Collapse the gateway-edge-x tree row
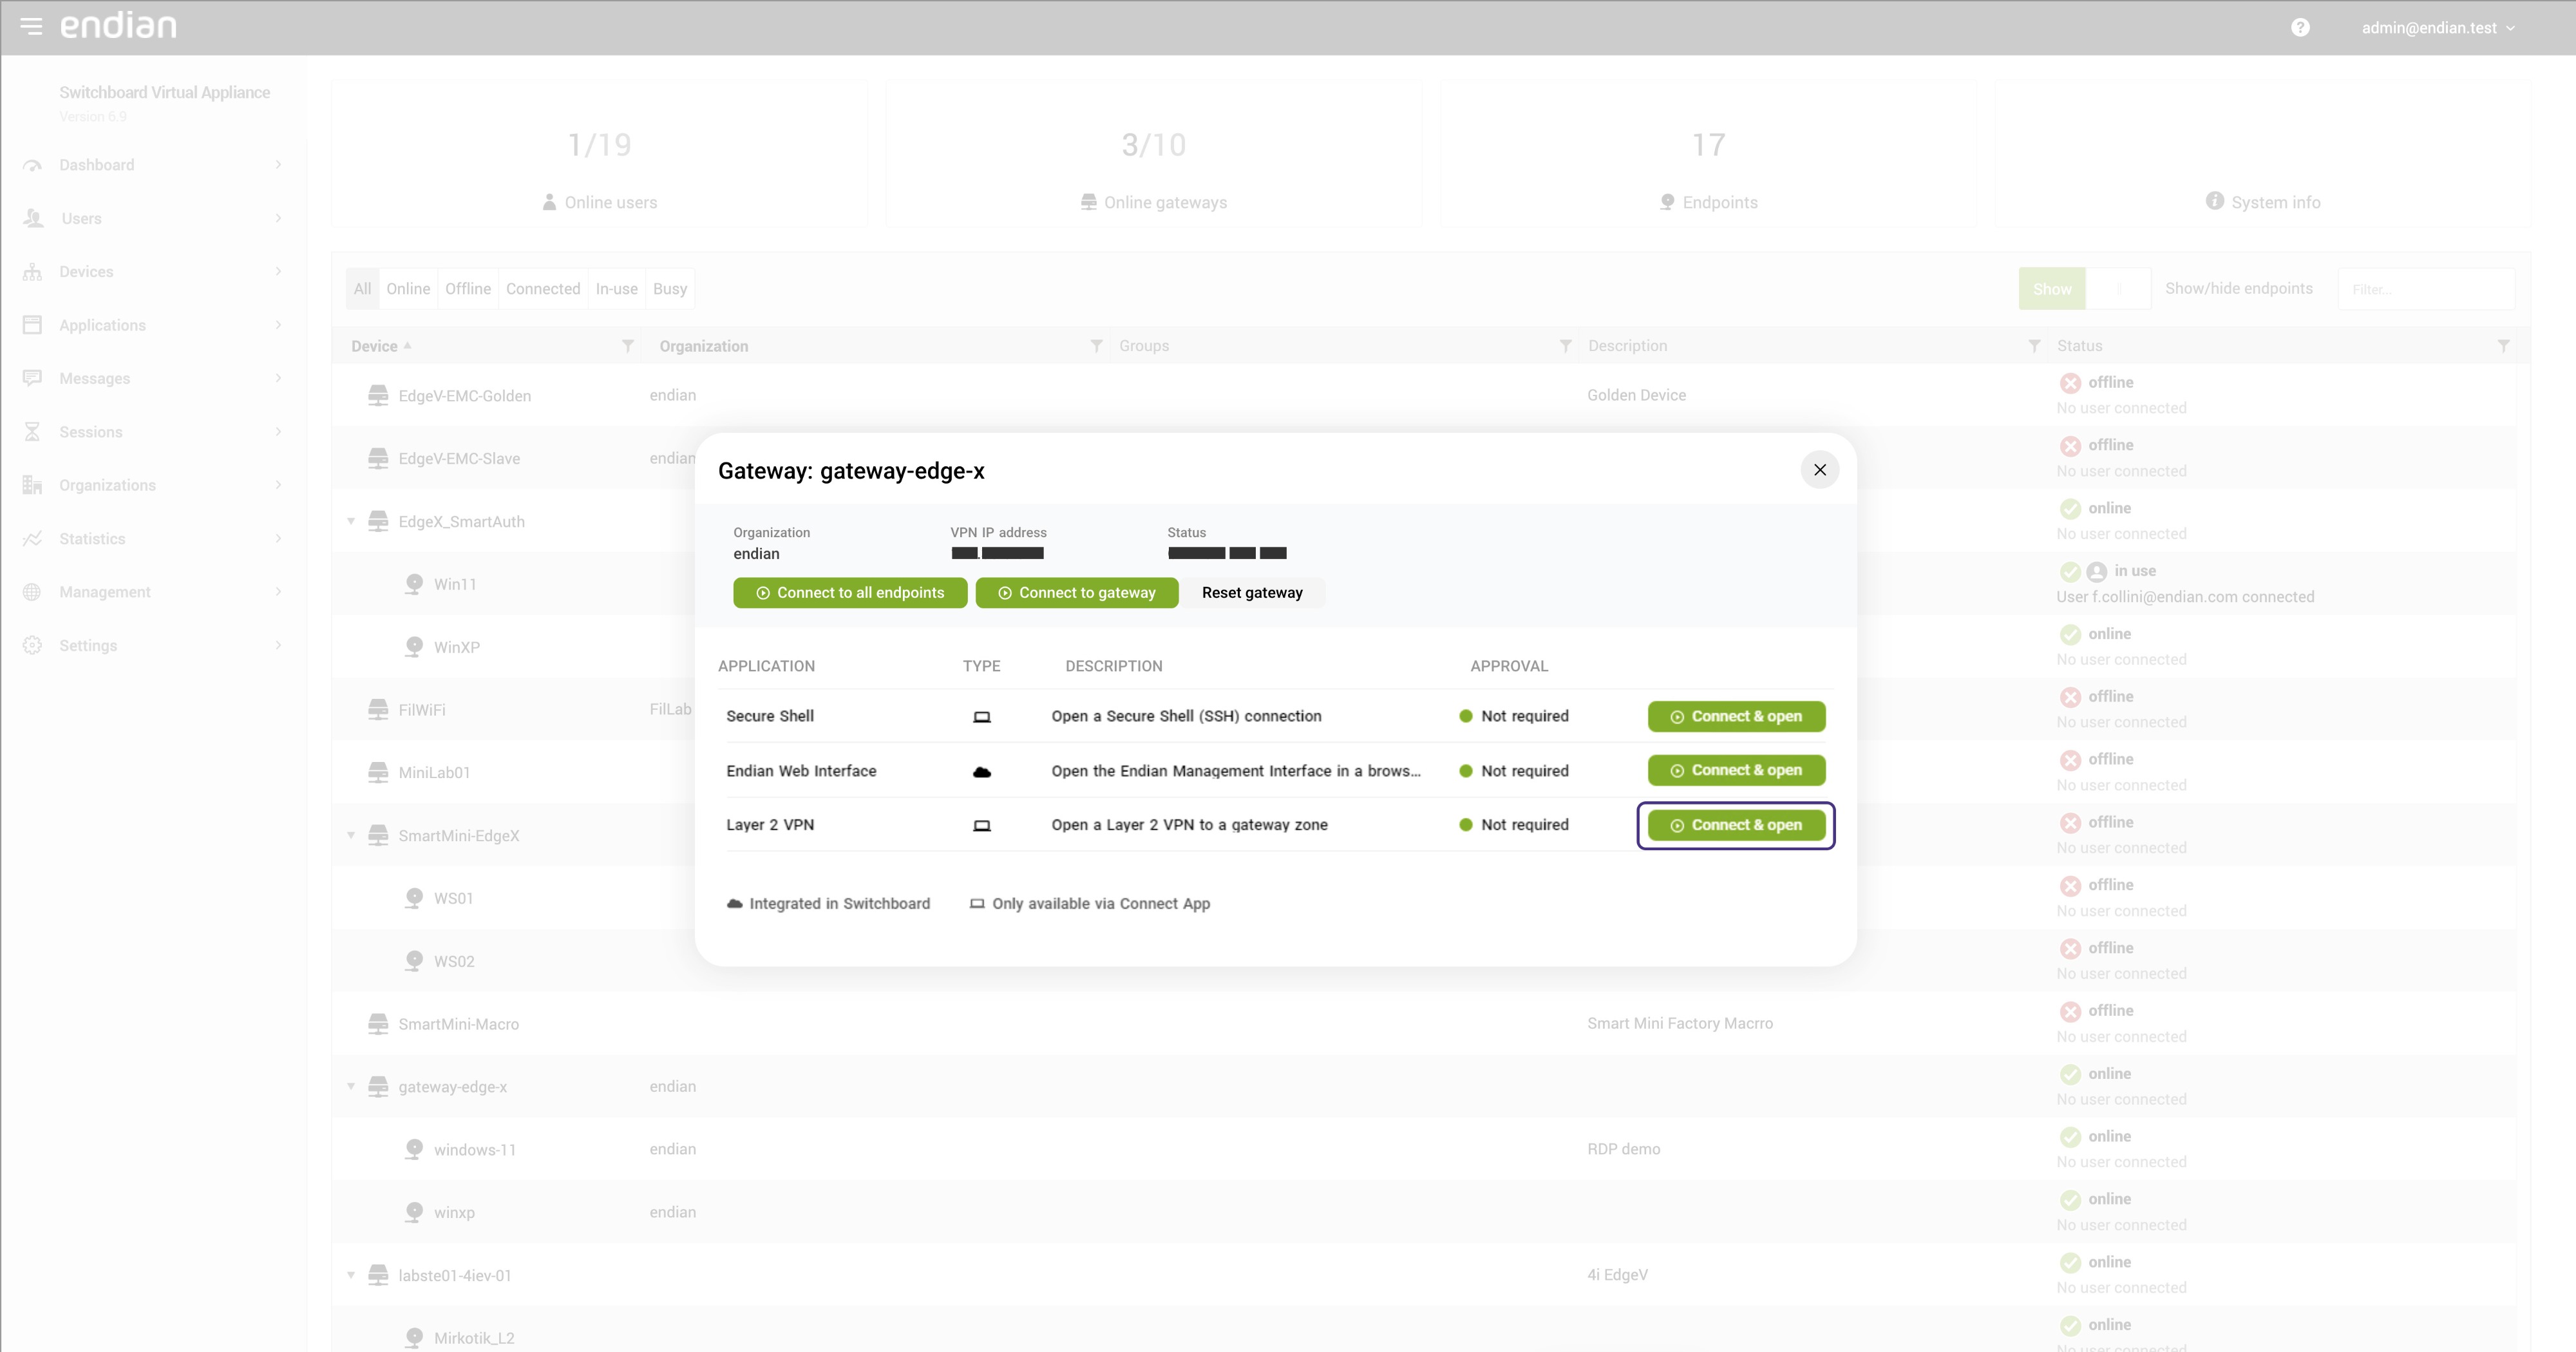The image size is (2576, 1352). (x=351, y=1086)
